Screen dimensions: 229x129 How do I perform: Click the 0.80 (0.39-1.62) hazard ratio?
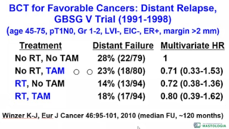pos(192,96)
